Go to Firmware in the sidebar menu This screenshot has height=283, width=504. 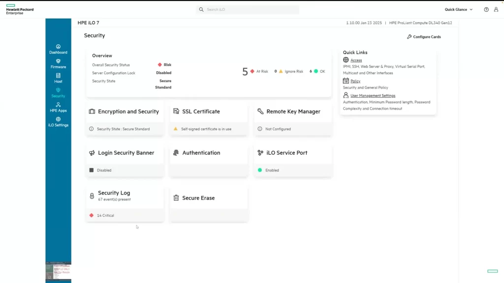[58, 64]
